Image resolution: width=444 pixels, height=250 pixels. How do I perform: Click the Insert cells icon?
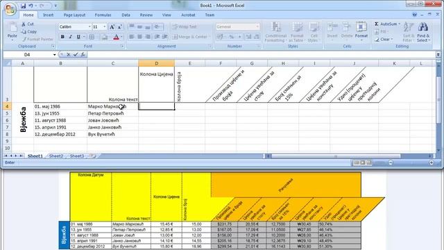(x=332, y=27)
